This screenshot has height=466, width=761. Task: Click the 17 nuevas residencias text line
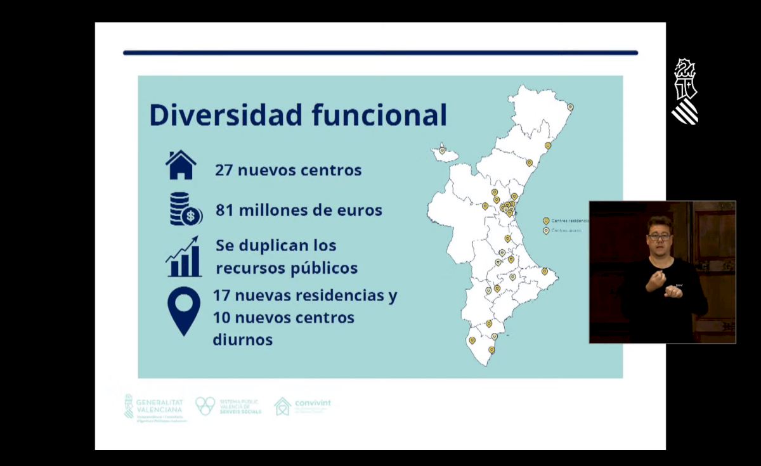tap(305, 295)
